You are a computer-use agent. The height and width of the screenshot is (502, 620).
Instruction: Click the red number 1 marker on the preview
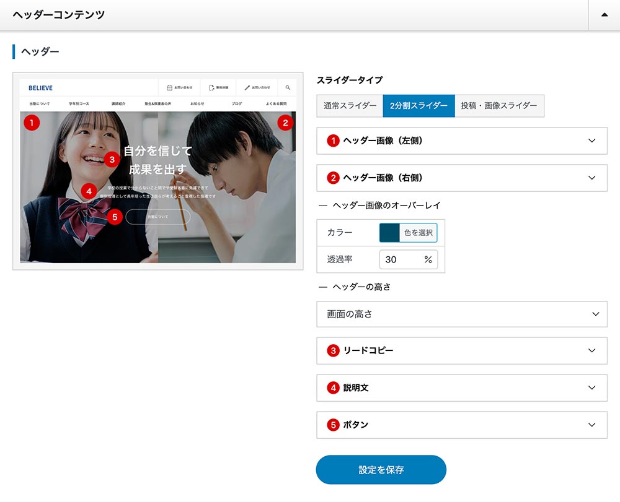[x=32, y=123]
